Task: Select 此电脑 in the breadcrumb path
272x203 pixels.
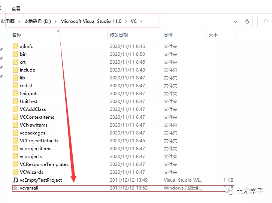Action: (x=8, y=21)
